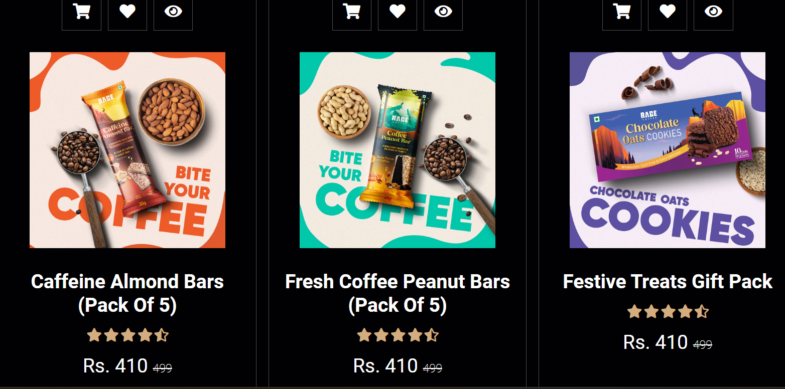Open Chocolate Oats Cookies product image

click(668, 150)
